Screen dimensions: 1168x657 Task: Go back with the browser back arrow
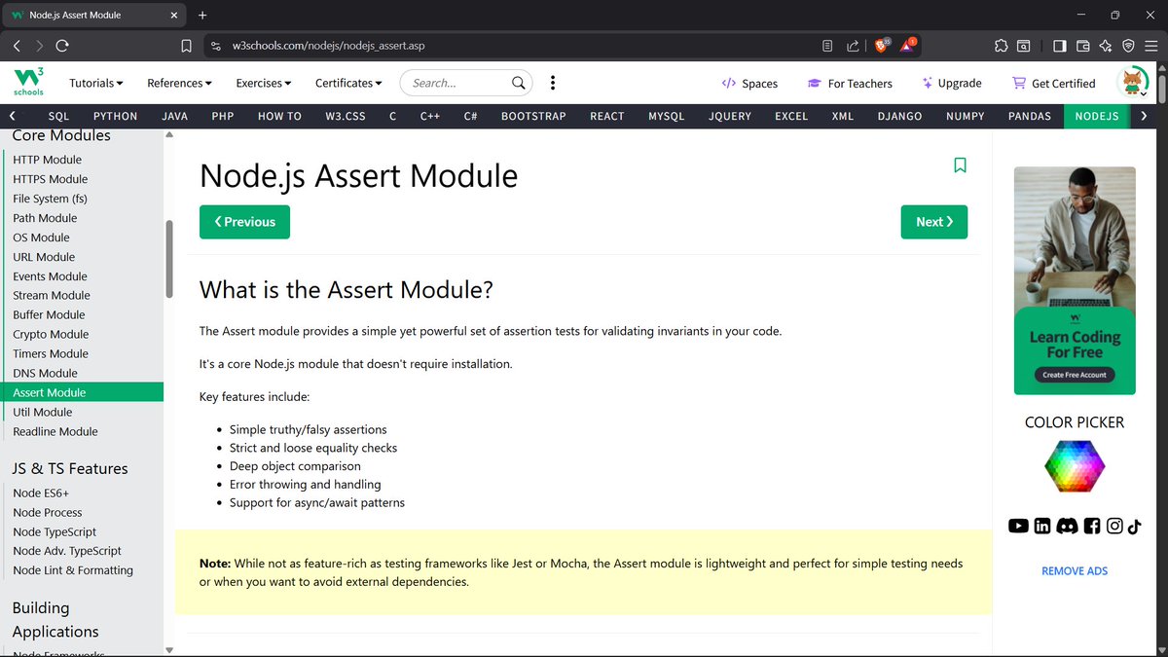(17, 46)
